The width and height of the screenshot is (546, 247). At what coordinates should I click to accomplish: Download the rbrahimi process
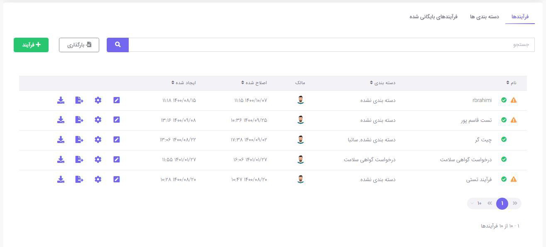point(61,100)
